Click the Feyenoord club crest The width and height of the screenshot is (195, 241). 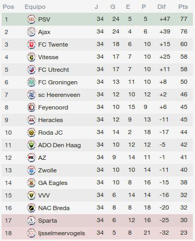31,107
